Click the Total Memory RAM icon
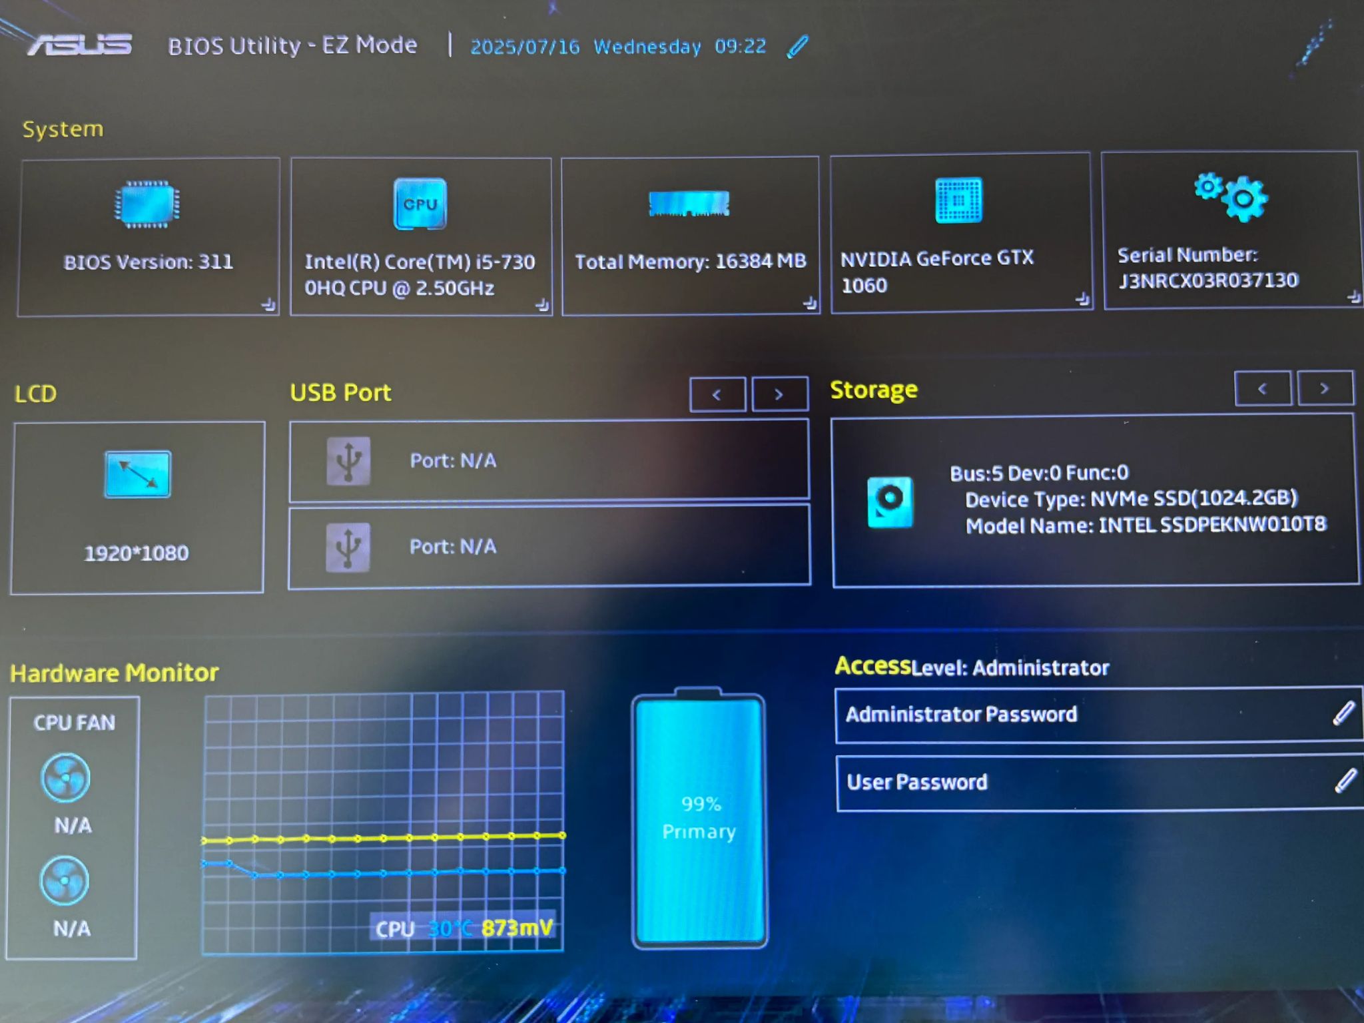The height and width of the screenshot is (1023, 1364). click(x=689, y=203)
